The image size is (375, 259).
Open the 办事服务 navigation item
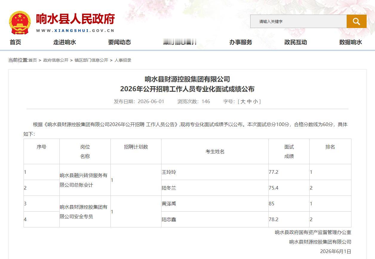(x=241, y=42)
